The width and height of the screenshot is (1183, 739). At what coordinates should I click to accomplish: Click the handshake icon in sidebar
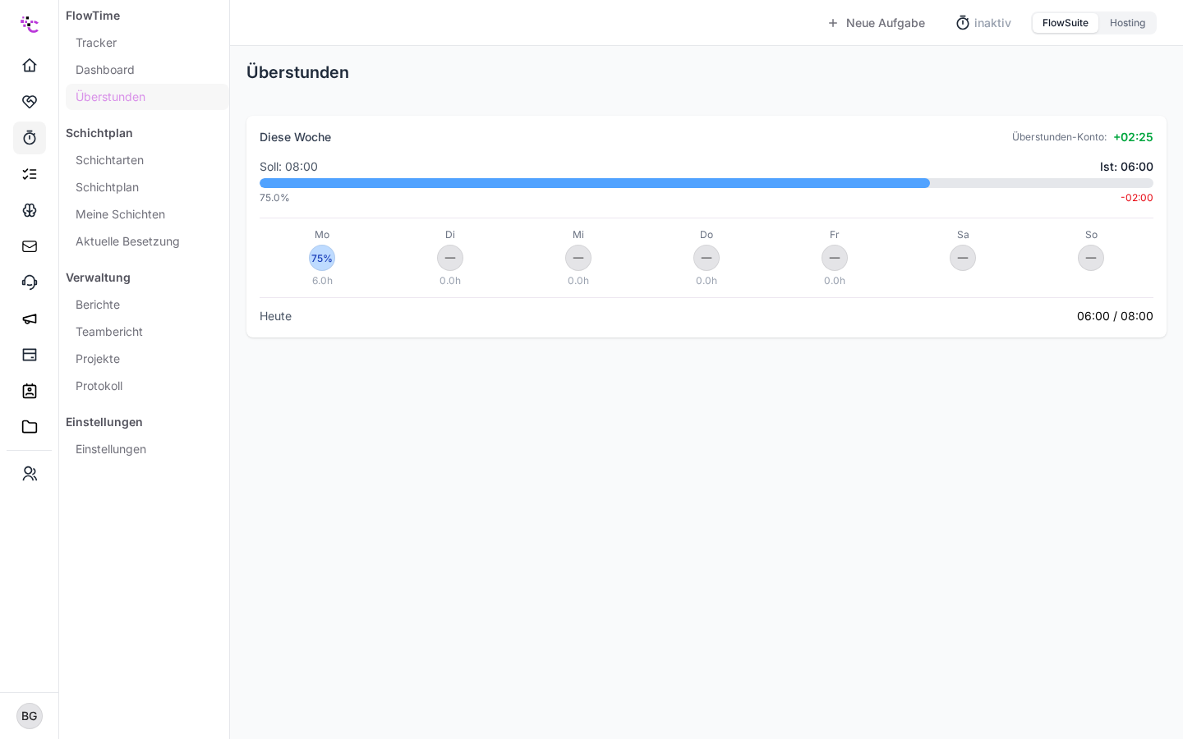point(30,102)
